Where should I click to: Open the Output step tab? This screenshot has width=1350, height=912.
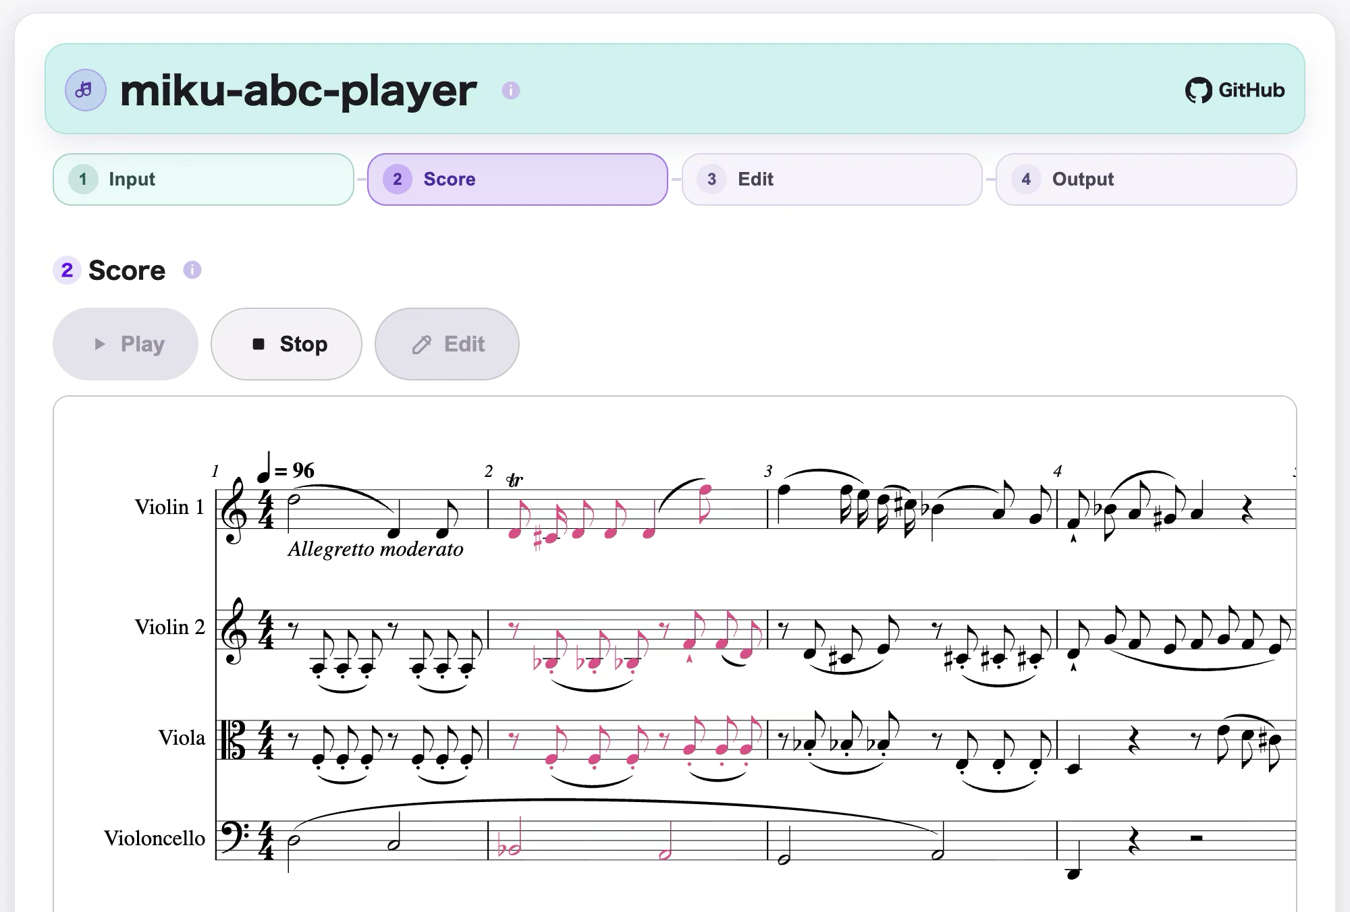tap(1146, 179)
